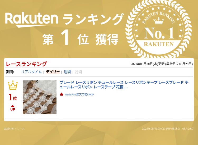The image size is (198, 145).
Task: Open the lace ribbon product title link
Action: [124, 85]
